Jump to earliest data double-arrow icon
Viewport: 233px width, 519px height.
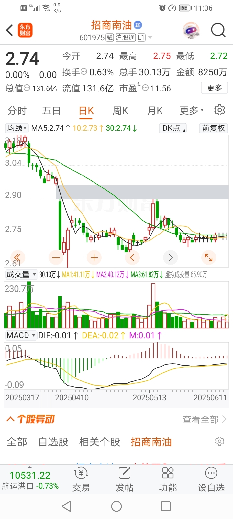(x=18, y=258)
